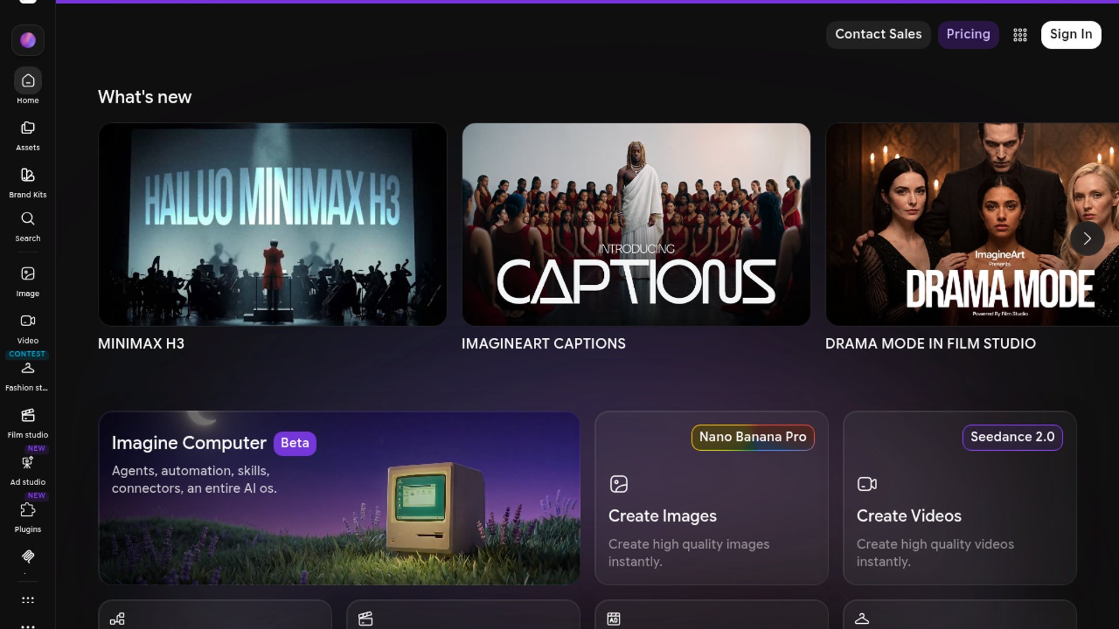Click the coiled icon below Plugins
Viewport: 1119px width, 629px height.
click(28, 557)
